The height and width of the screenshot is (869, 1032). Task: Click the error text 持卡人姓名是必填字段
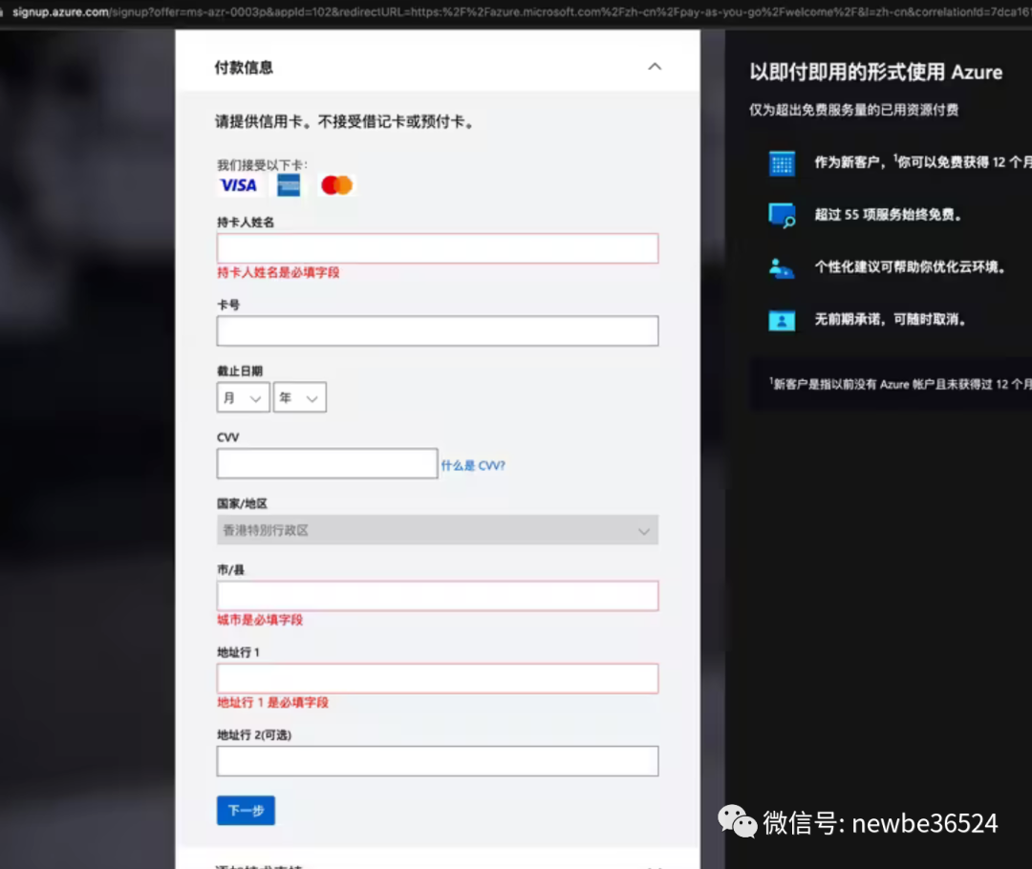pos(278,272)
